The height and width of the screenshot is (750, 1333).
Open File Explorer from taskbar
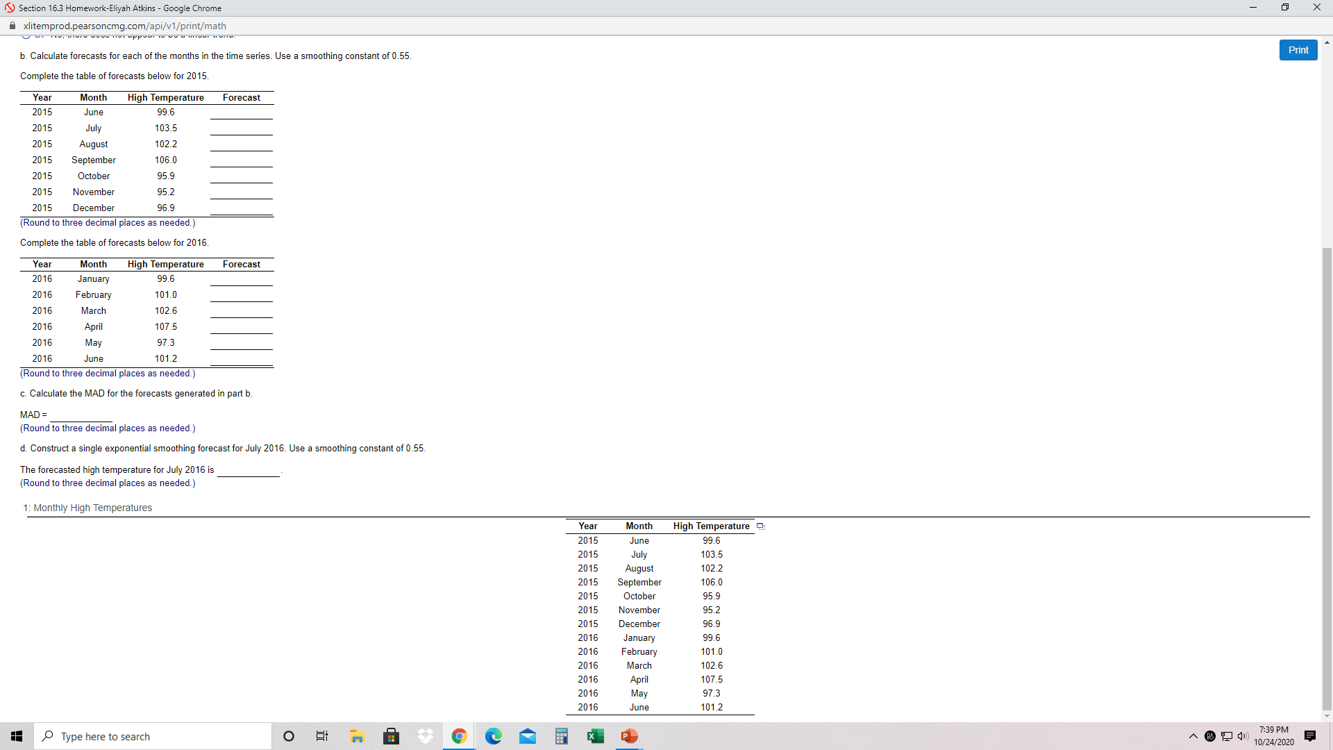tap(357, 736)
